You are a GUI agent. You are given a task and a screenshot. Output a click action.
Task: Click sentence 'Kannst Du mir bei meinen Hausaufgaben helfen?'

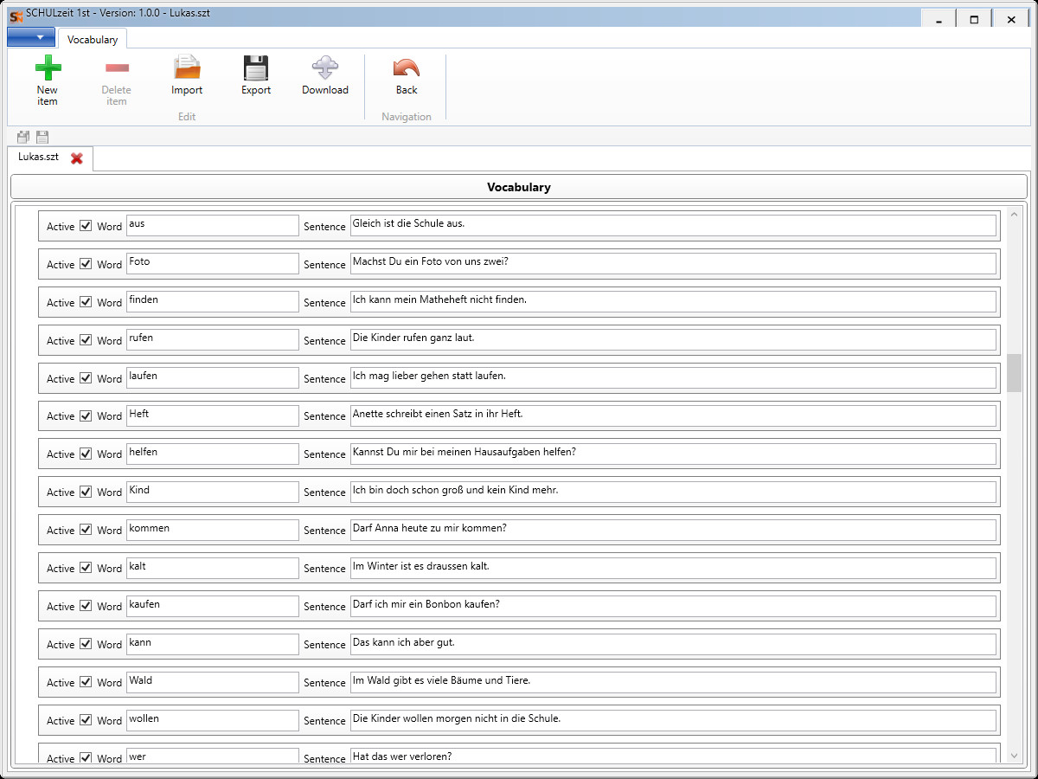pos(673,454)
